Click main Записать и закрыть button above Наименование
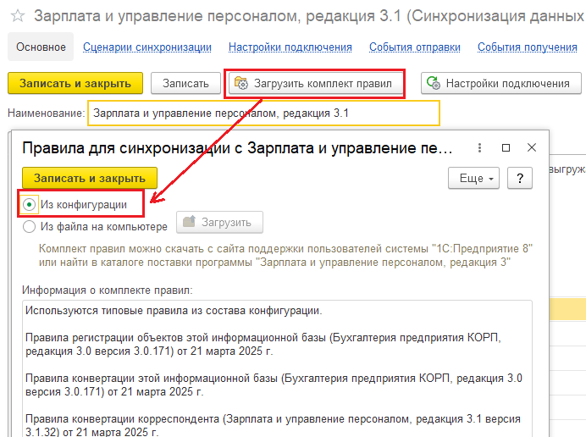586x437 pixels. coord(75,83)
